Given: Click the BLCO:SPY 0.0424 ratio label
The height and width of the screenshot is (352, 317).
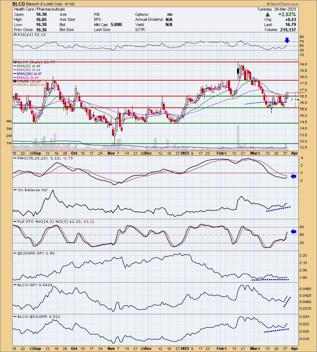Looking at the screenshot, I should point(35,285).
